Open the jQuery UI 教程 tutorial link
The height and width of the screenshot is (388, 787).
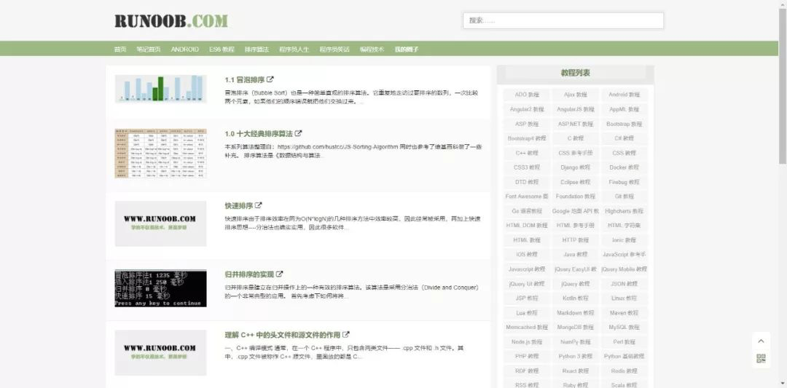click(x=527, y=283)
